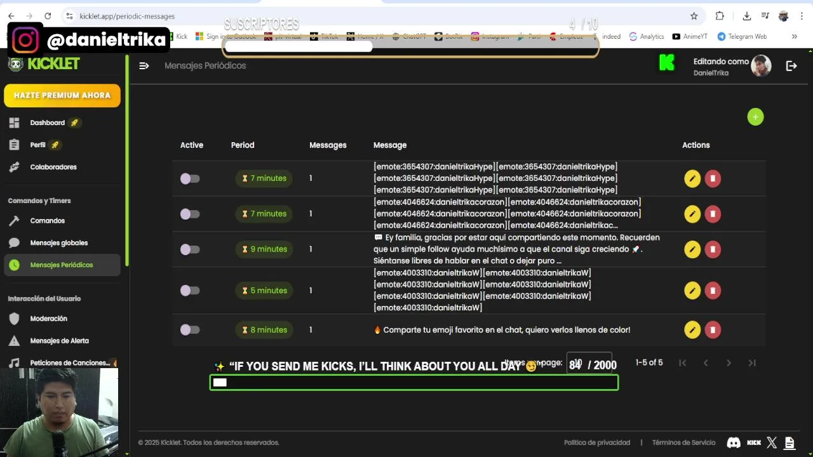Image resolution: width=813 pixels, height=457 pixels.
Task: Go back in browser history
Action: pyautogui.click(x=11, y=16)
